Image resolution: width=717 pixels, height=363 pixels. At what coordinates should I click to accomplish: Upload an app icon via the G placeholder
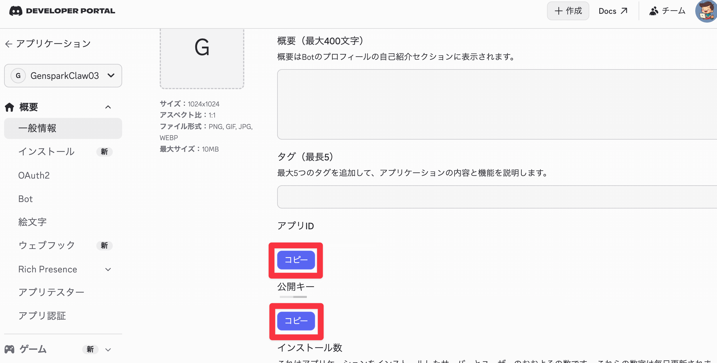(x=202, y=58)
